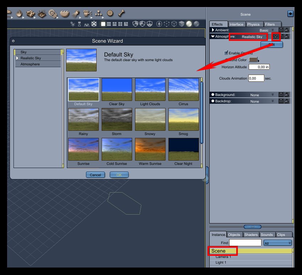The image size is (302, 275).
Task: Switch to the Physics tab
Action: tap(253, 24)
